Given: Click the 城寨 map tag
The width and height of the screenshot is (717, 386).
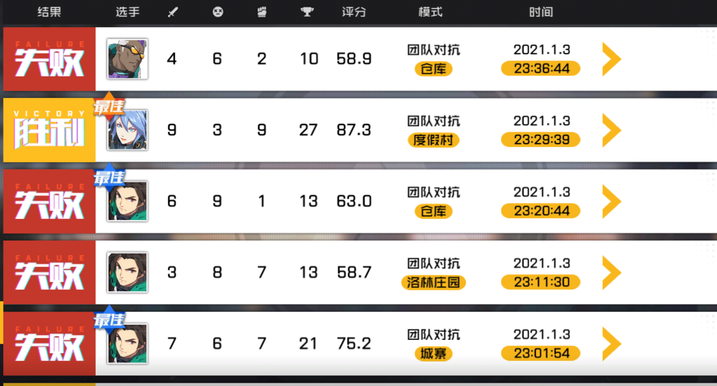Looking at the screenshot, I should click(x=433, y=354).
